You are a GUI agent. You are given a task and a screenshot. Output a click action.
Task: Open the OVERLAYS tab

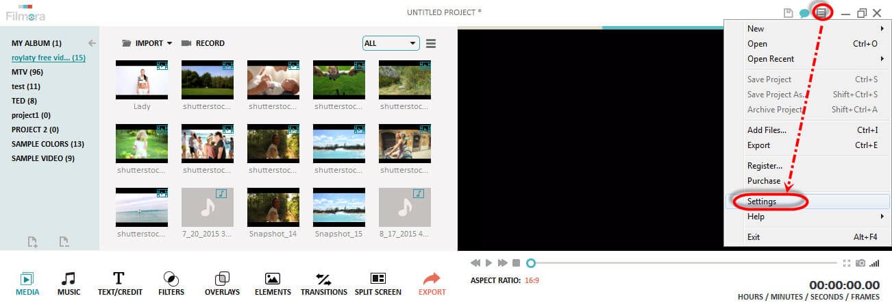coord(222,284)
